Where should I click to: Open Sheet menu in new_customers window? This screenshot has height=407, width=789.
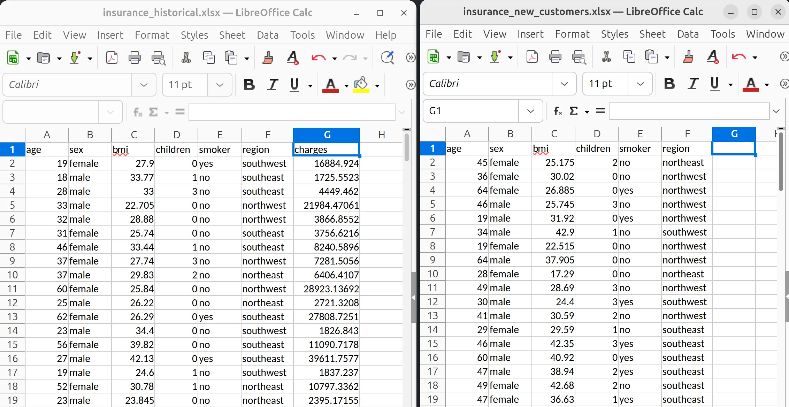coord(652,34)
